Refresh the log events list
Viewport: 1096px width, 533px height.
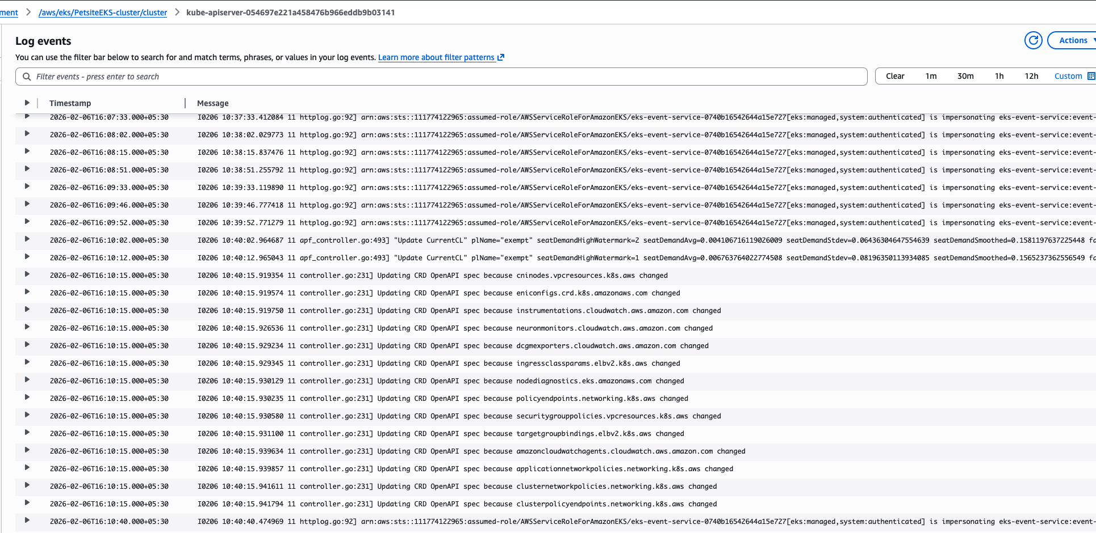[x=1033, y=40]
